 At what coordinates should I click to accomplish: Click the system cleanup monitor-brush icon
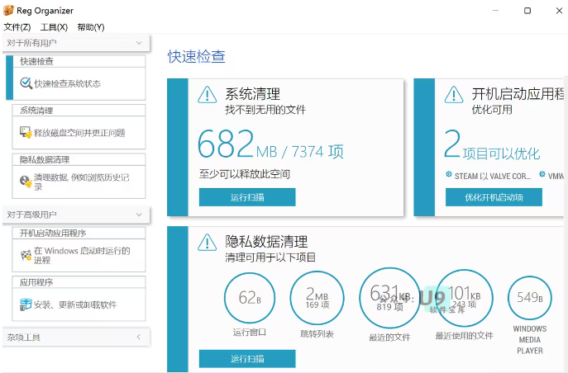click(x=26, y=132)
